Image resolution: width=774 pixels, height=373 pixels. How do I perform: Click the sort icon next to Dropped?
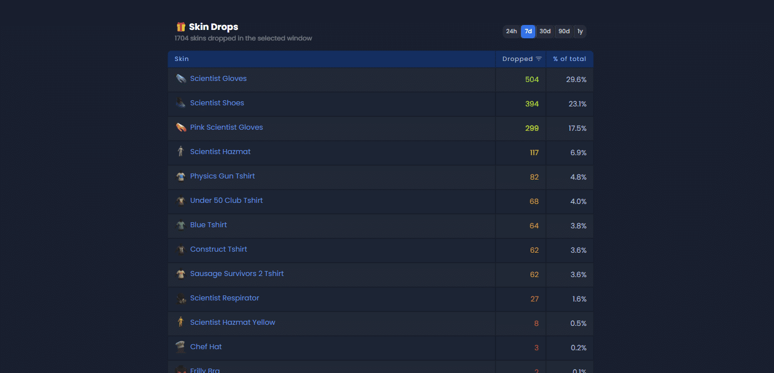pos(539,59)
